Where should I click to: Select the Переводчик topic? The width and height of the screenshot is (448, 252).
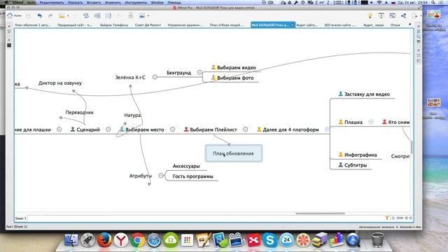(x=79, y=112)
